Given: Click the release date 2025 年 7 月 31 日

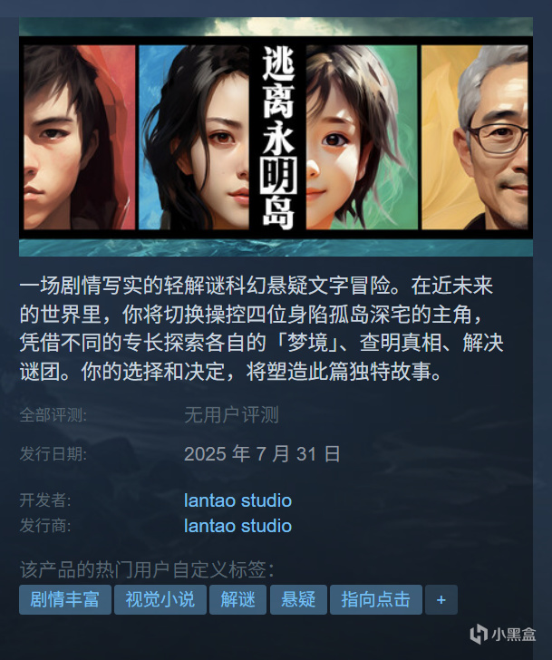Looking at the screenshot, I should click(x=262, y=454).
